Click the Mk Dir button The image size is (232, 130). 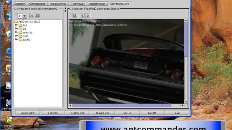[127, 113]
